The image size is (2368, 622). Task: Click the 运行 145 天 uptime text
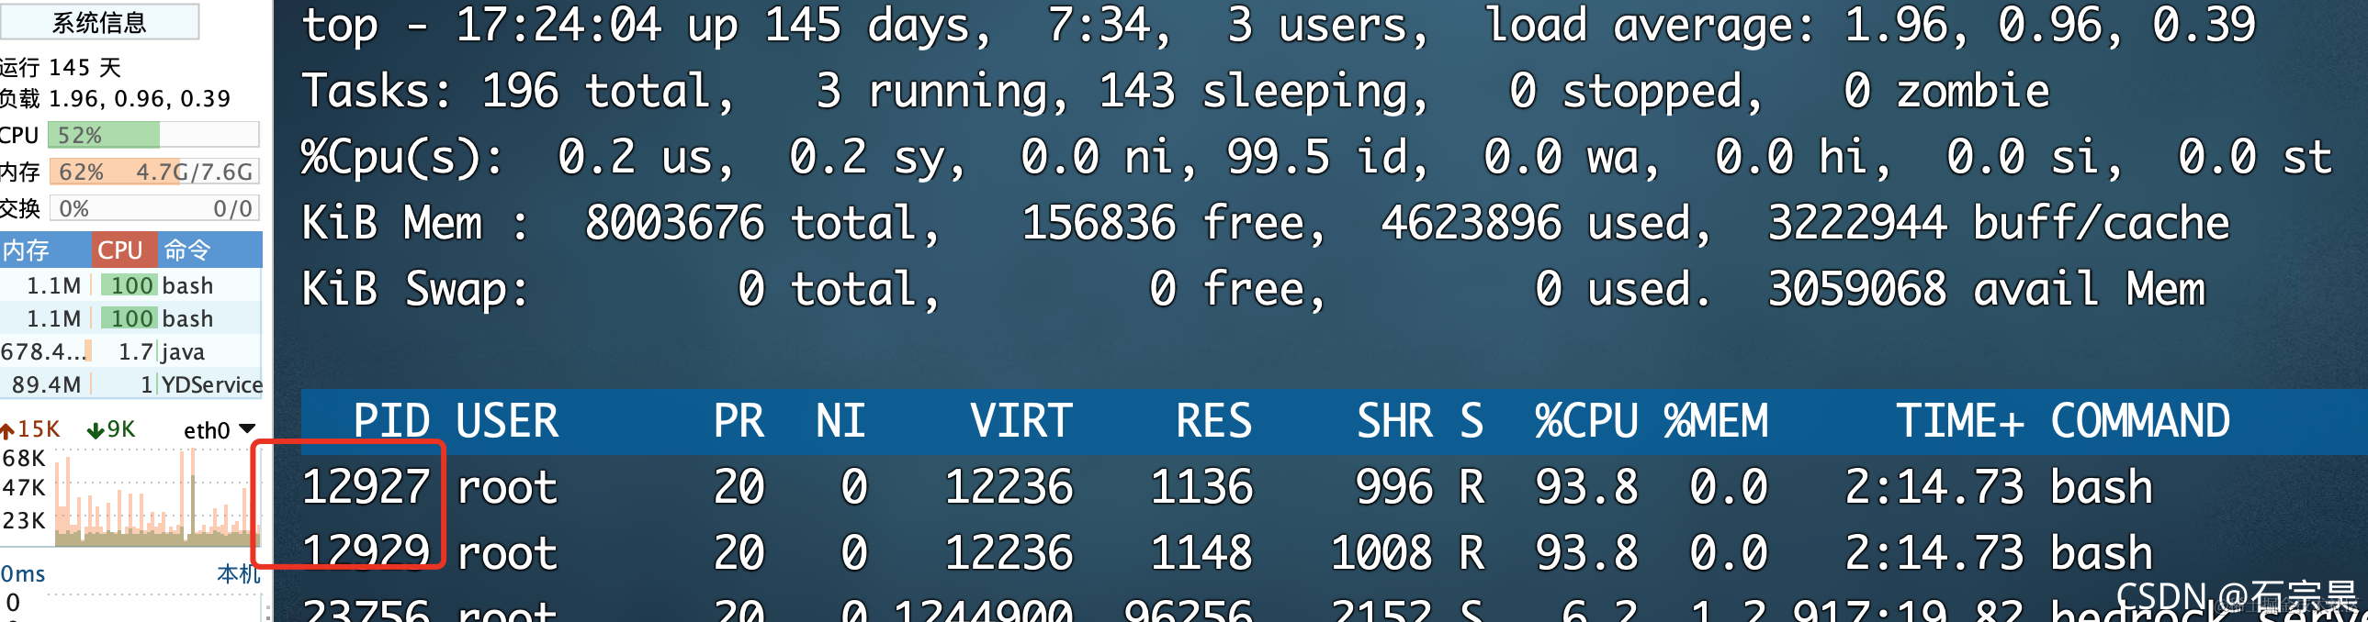pyautogui.click(x=61, y=67)
